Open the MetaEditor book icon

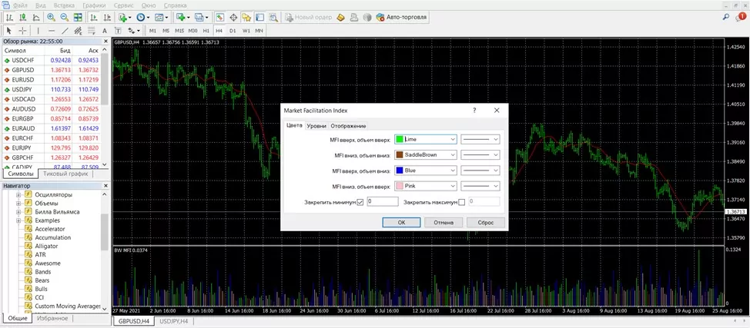340,18
